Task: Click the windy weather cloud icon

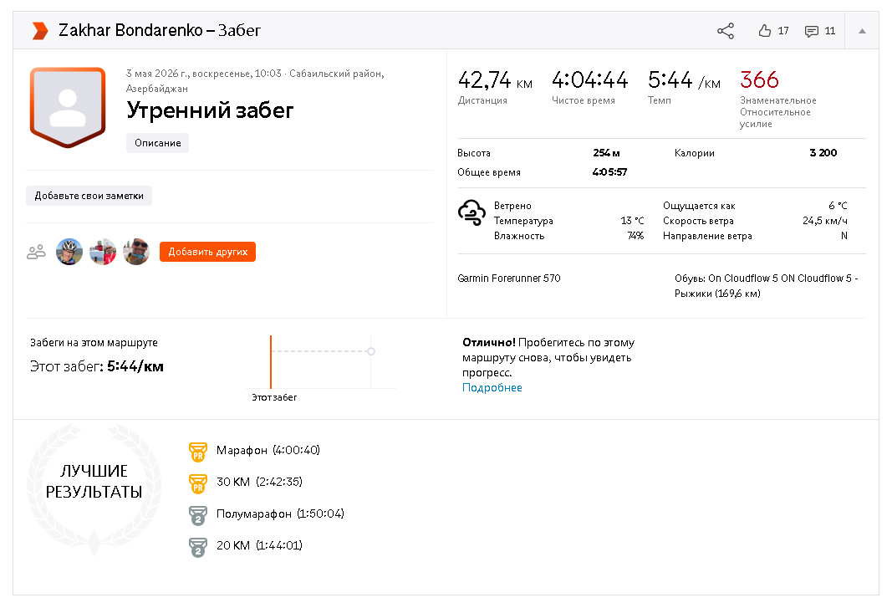Action: pos(471,213)
